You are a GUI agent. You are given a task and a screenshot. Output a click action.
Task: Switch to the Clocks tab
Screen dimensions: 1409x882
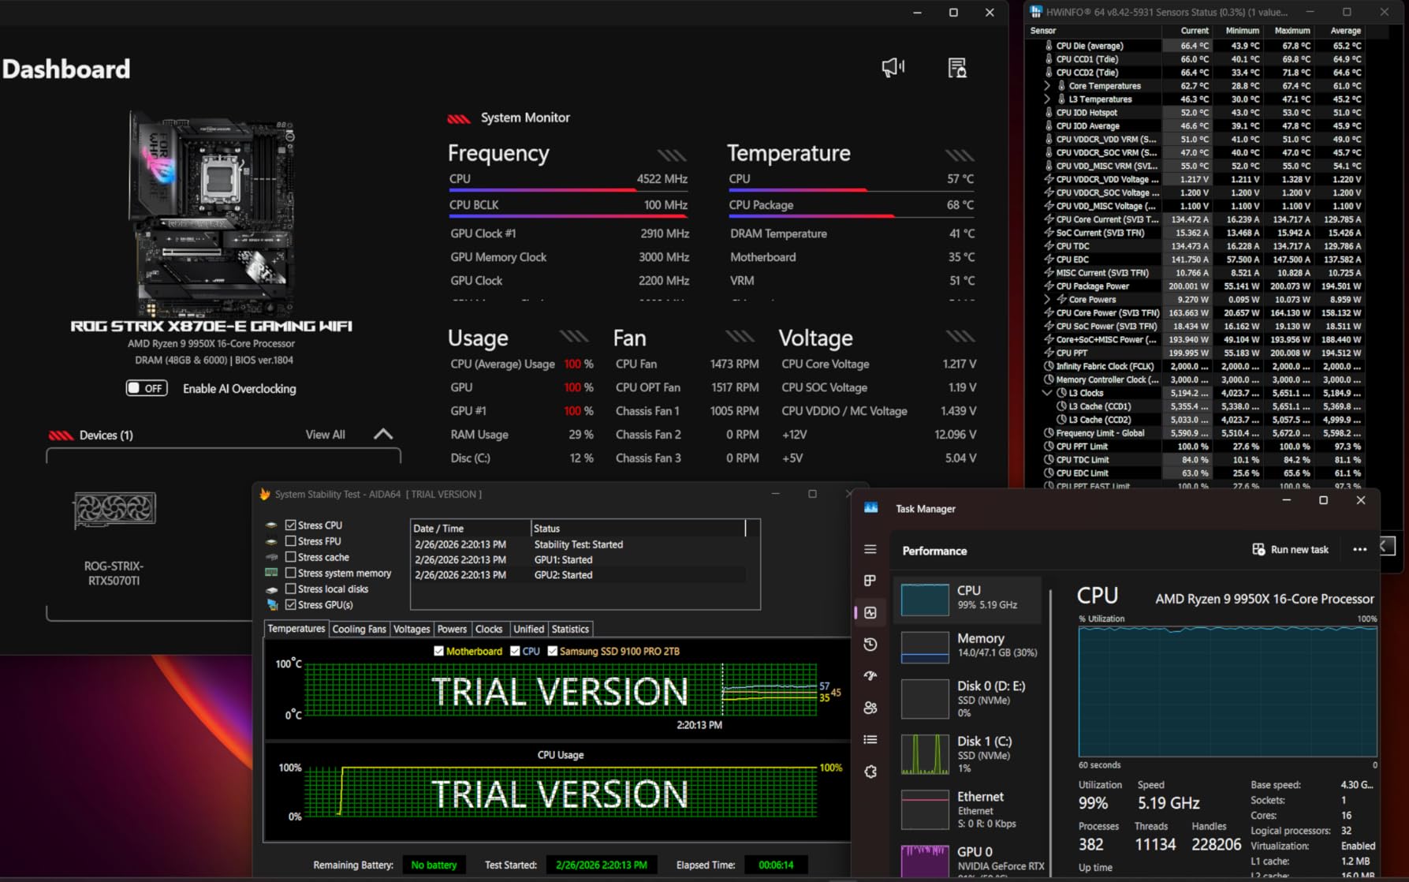tap(489, 629)
